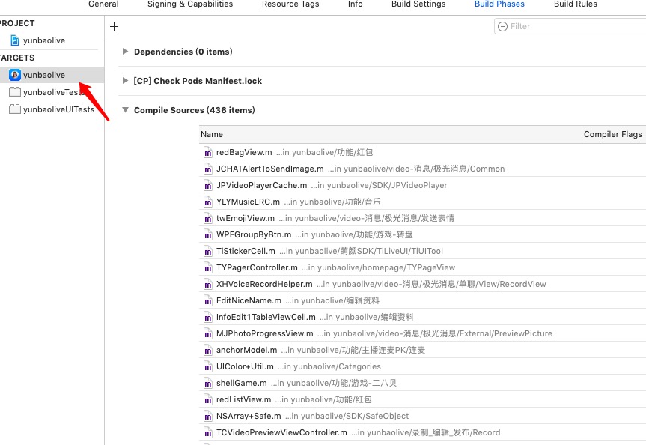
Task: Click the redBagView.m file icon
Action: (x=207, y=153)
